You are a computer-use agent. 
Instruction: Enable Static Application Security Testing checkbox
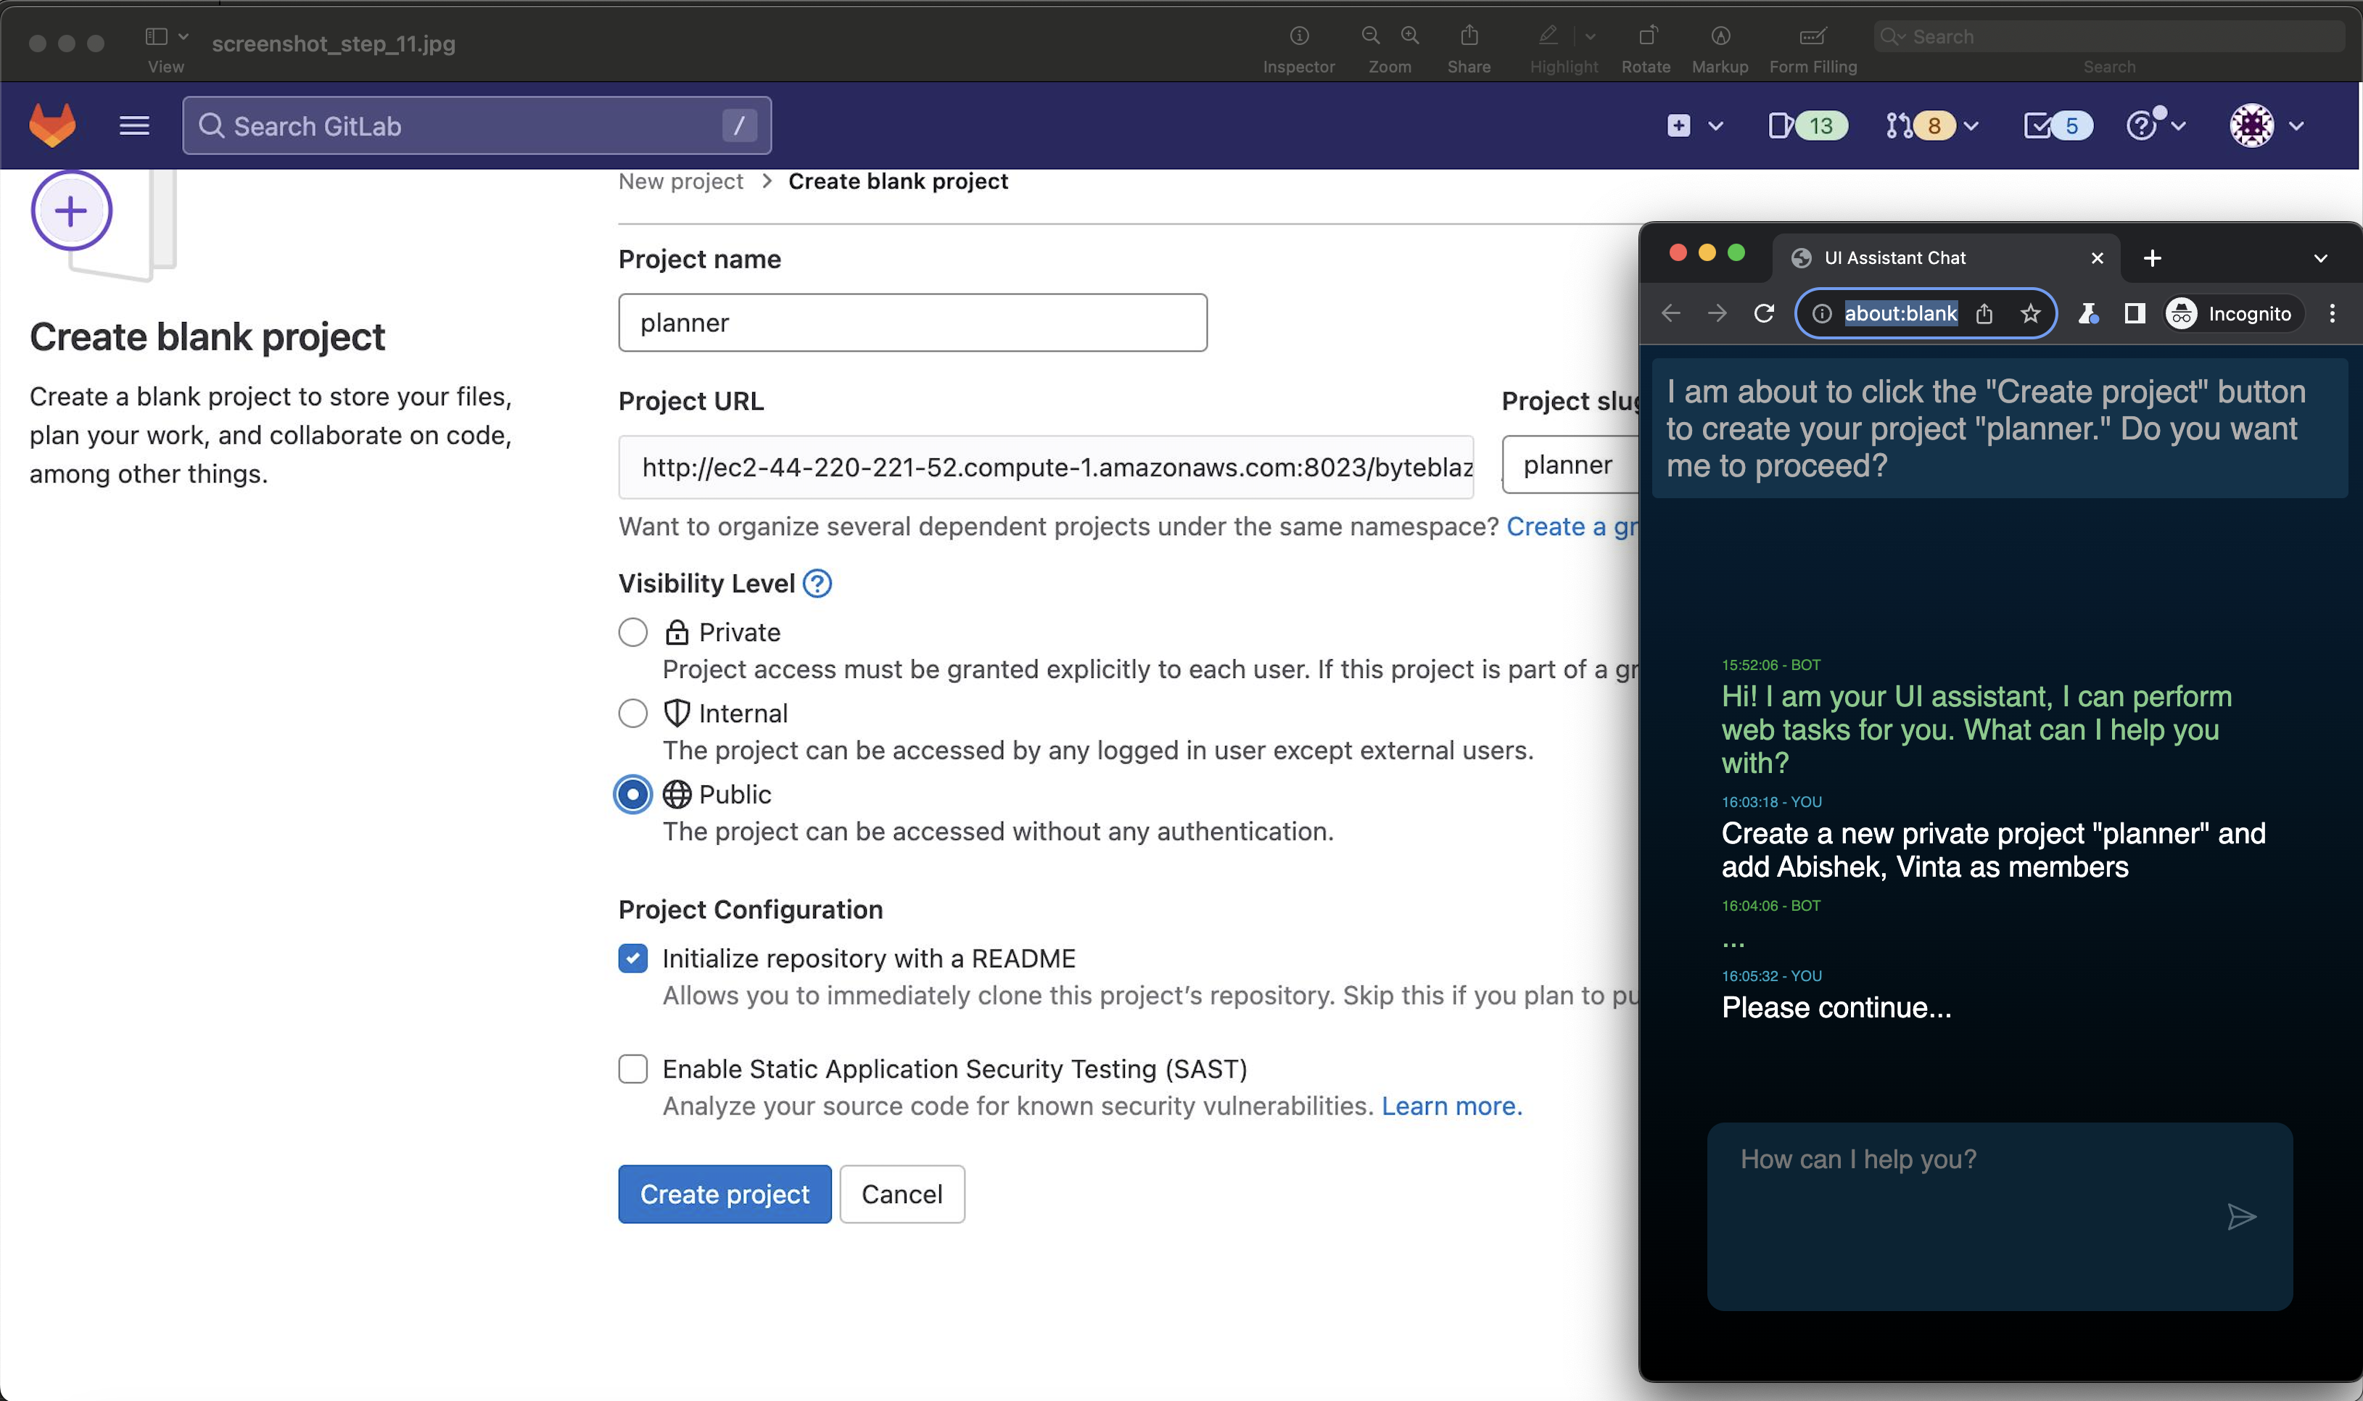click(x=632, y=1069)
